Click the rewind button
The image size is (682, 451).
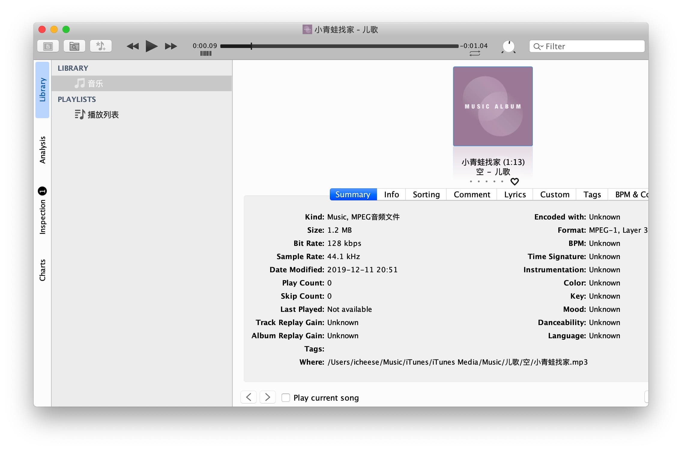133,46
